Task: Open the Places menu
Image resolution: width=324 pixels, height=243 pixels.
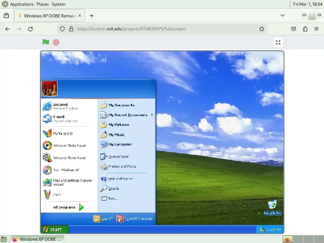Action: click(43, 4)
